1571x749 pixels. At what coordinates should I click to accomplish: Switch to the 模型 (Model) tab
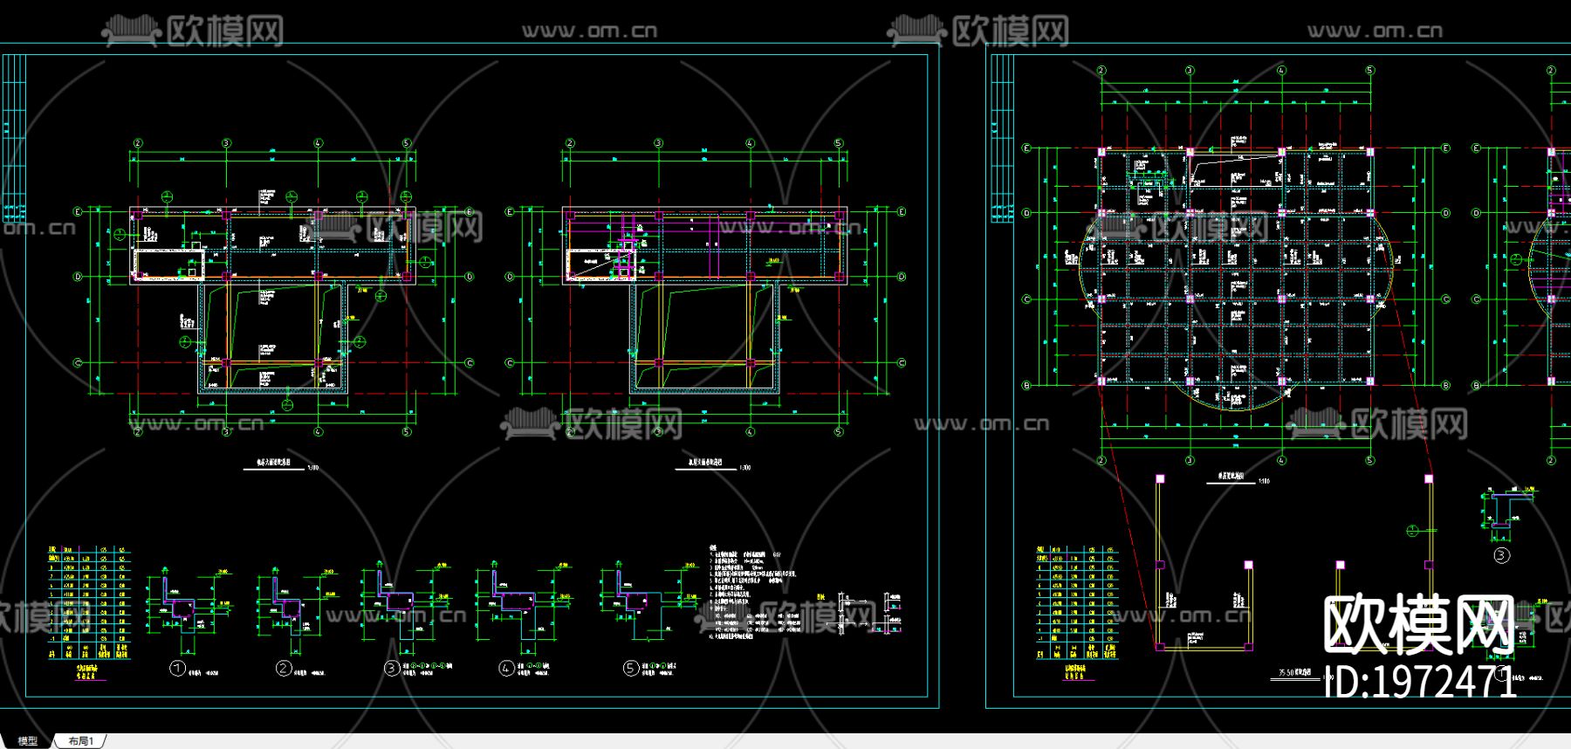(x=28, y=741)
